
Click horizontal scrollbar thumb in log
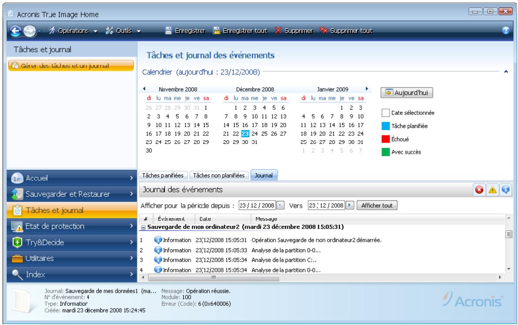213,278
